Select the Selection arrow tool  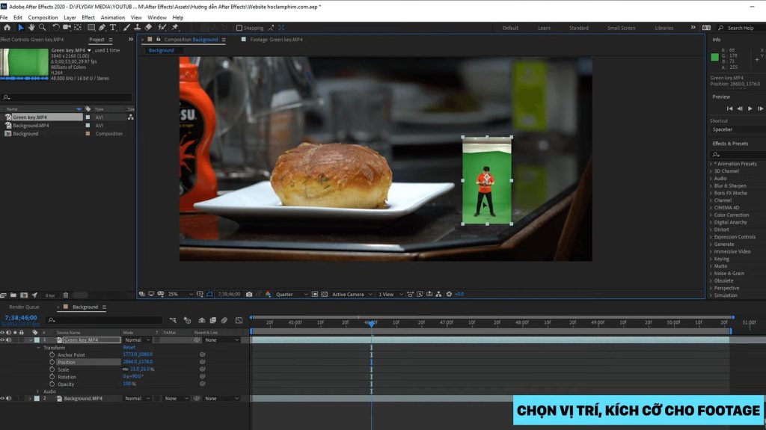pyautogui.click(x=21, y=28)
